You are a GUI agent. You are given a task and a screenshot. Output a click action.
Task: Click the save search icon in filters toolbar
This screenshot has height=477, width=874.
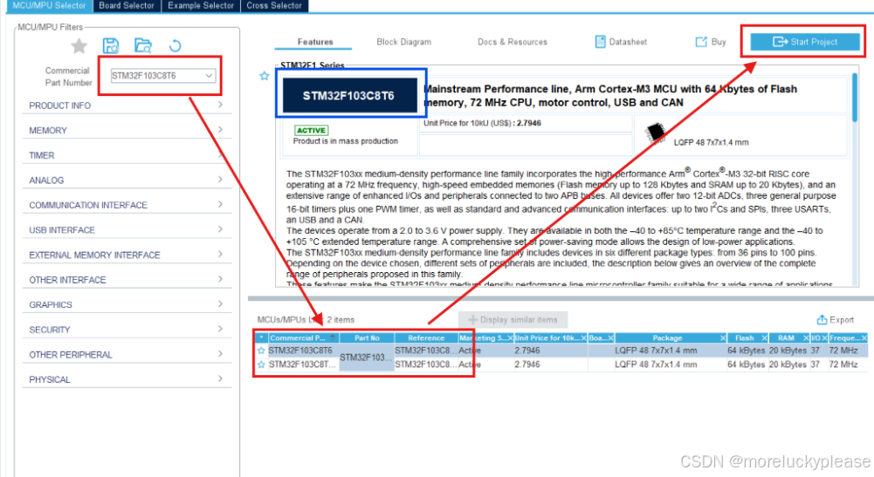[111, 45]
